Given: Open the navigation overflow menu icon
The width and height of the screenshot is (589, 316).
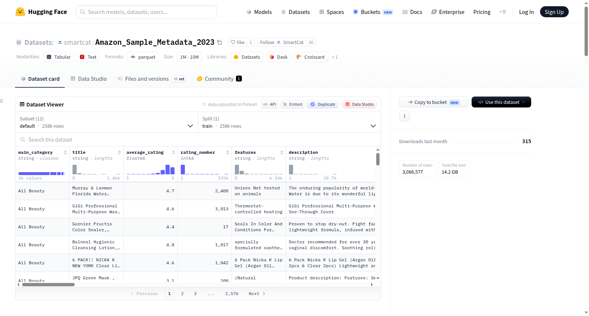Looking at the screenshot, I should [x=502, y=12].
